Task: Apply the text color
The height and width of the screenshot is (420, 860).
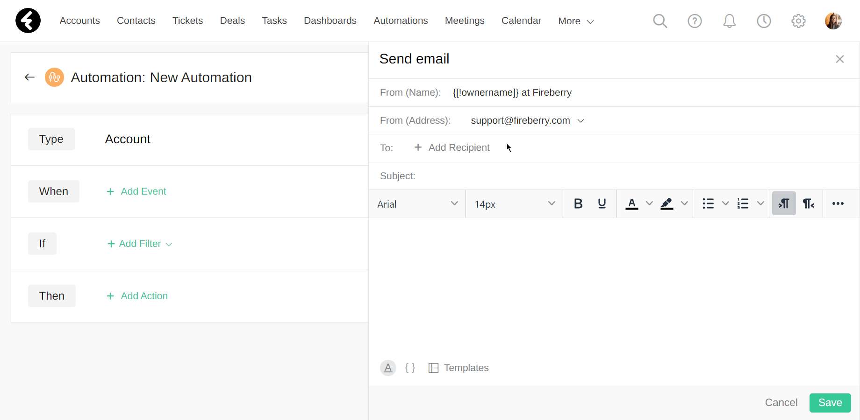Action: (x=632, y=203)
